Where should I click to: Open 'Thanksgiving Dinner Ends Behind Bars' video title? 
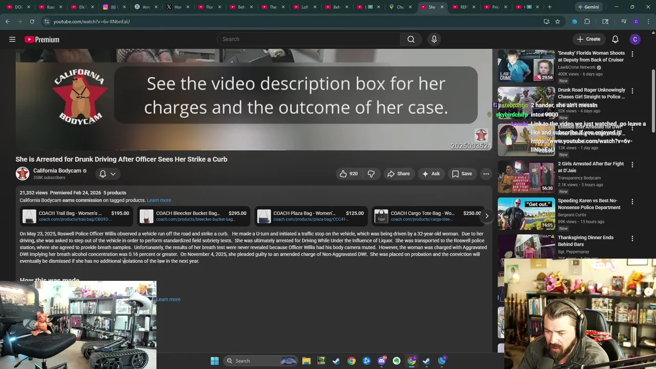click(x=586, y=241)
